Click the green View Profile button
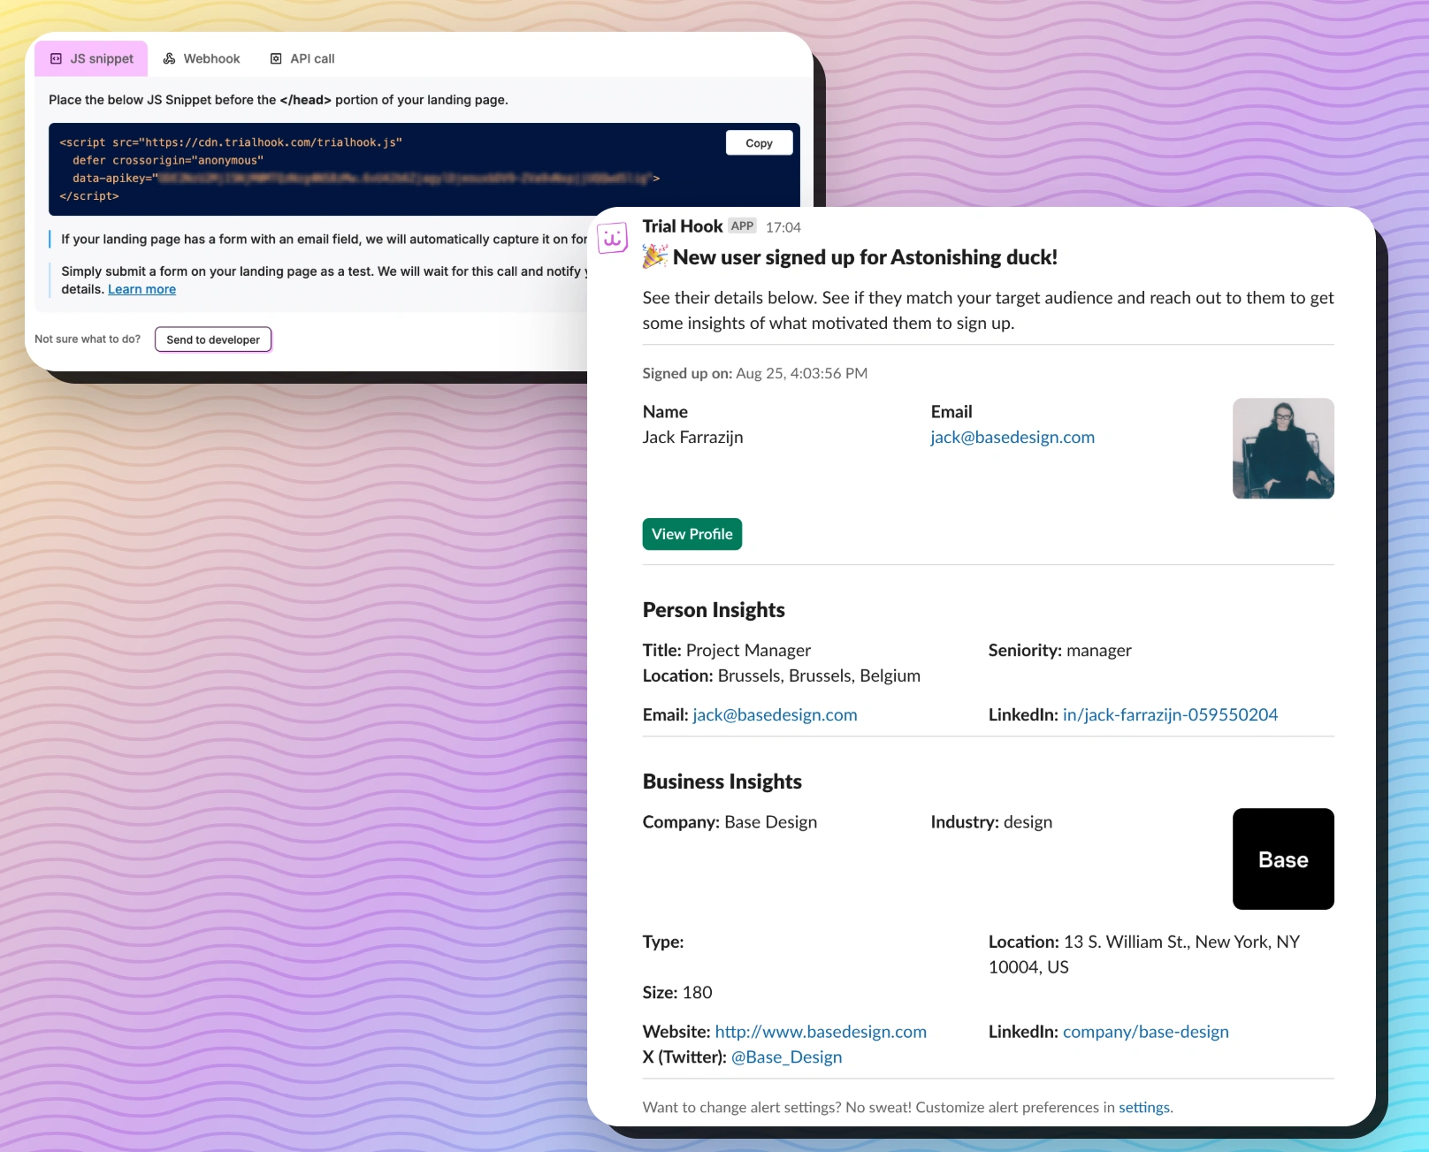This screenshot has width=1429, height=1152. point(692,534)
